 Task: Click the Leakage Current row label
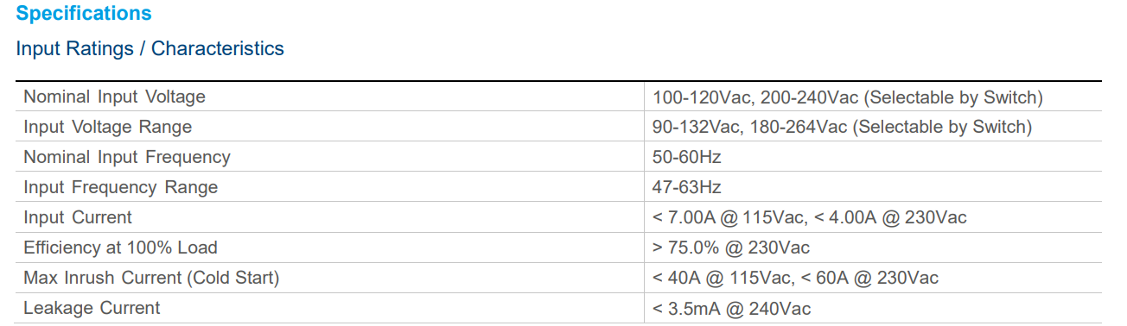[92, 308]
